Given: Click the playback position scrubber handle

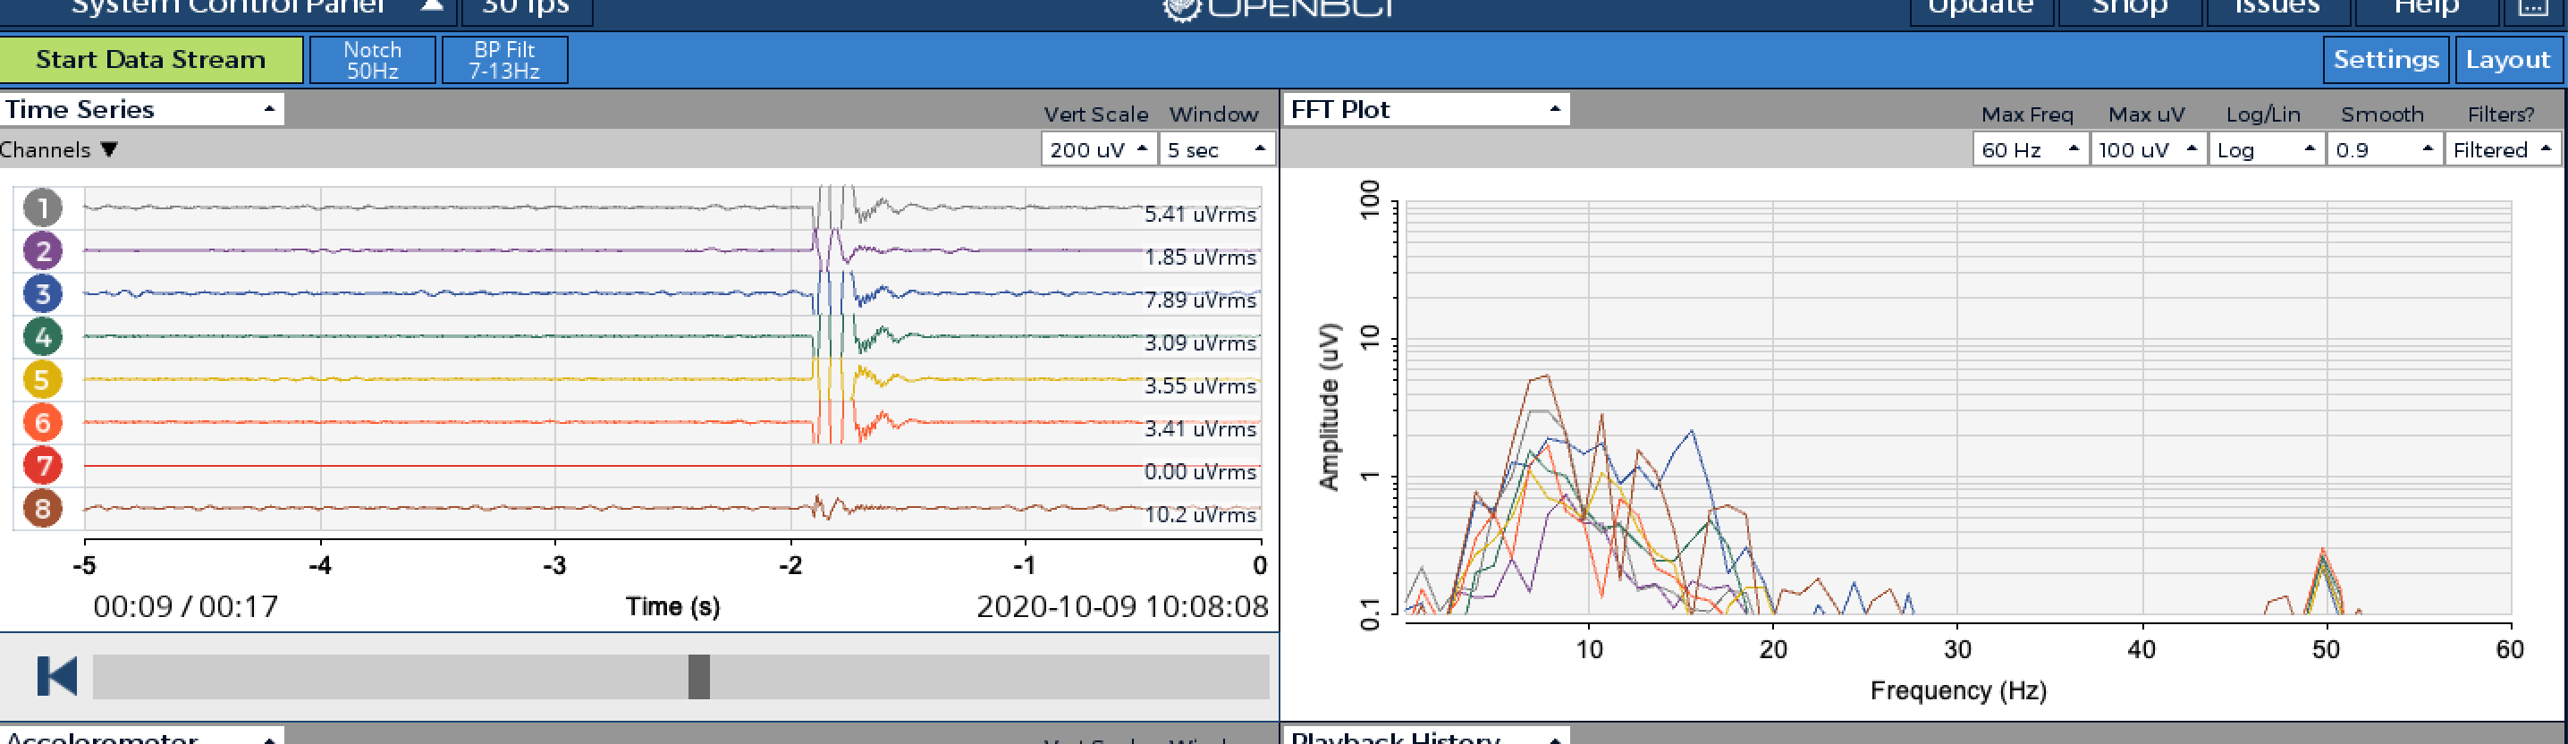Looking at the screenshot, I should click(699, 677).
